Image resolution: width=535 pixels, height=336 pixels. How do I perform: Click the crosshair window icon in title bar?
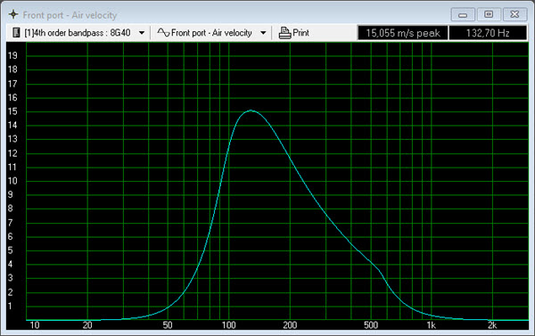pos(13,14)
